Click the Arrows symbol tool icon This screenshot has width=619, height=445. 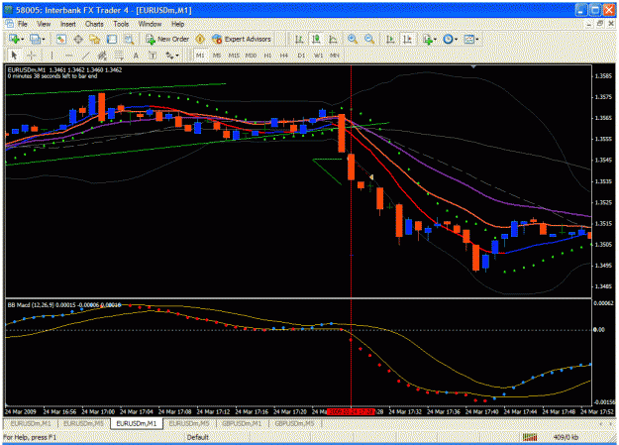click(169, 56)
